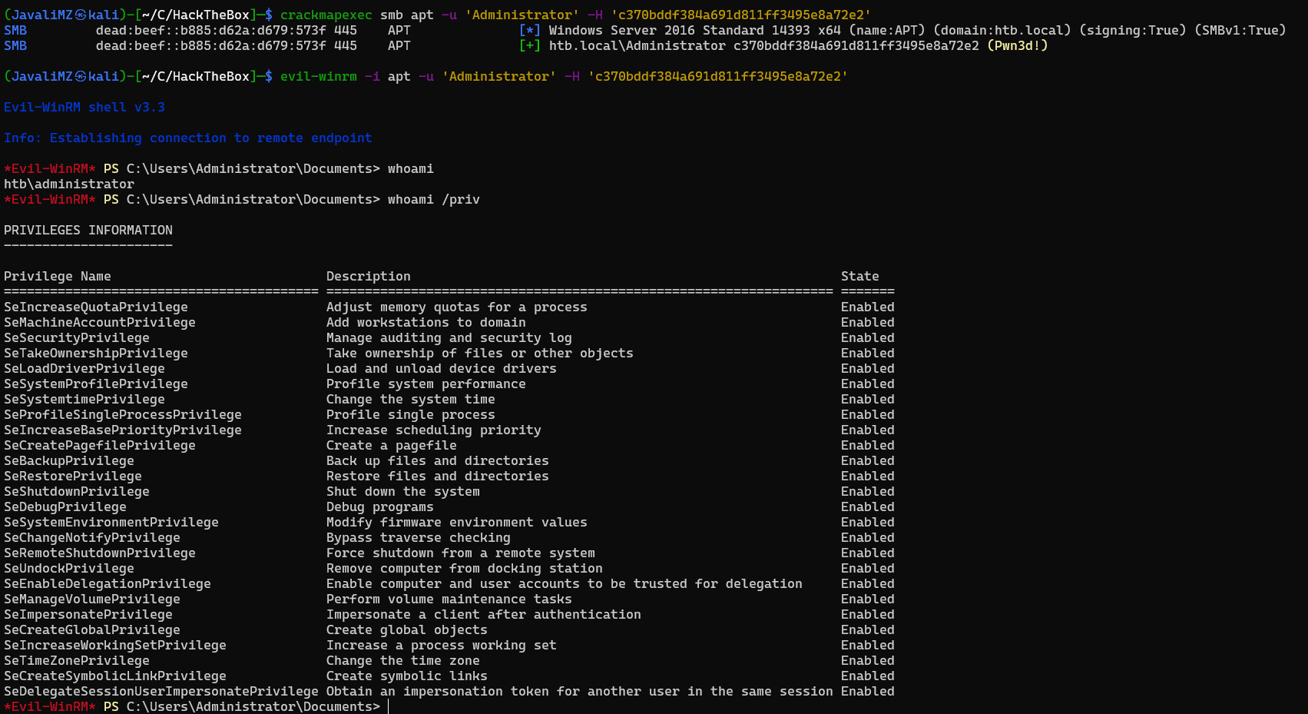Screen dimensions: 1308x714
Task: Click 'Debug programs' description
Action: 380,506
